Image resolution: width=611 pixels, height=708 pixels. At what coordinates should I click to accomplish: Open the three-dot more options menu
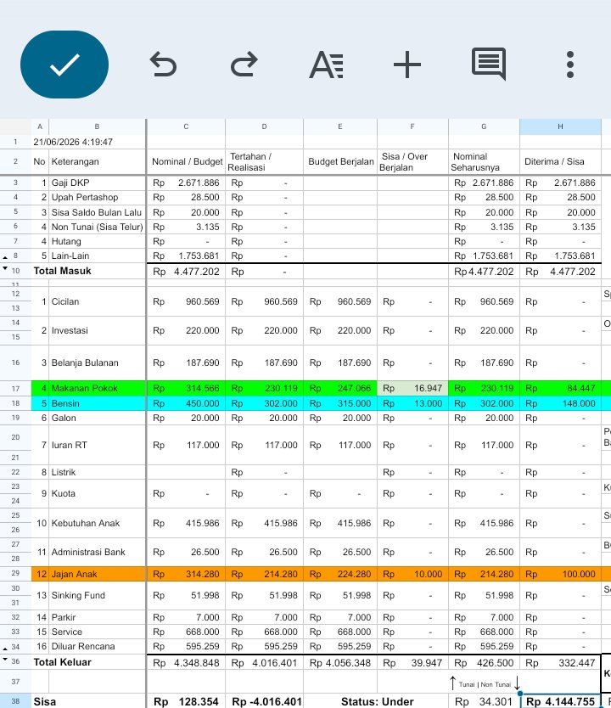[x=570, y=65]
